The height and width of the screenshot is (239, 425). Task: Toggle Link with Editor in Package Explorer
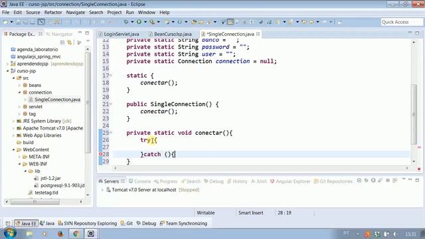coord(70,42)
